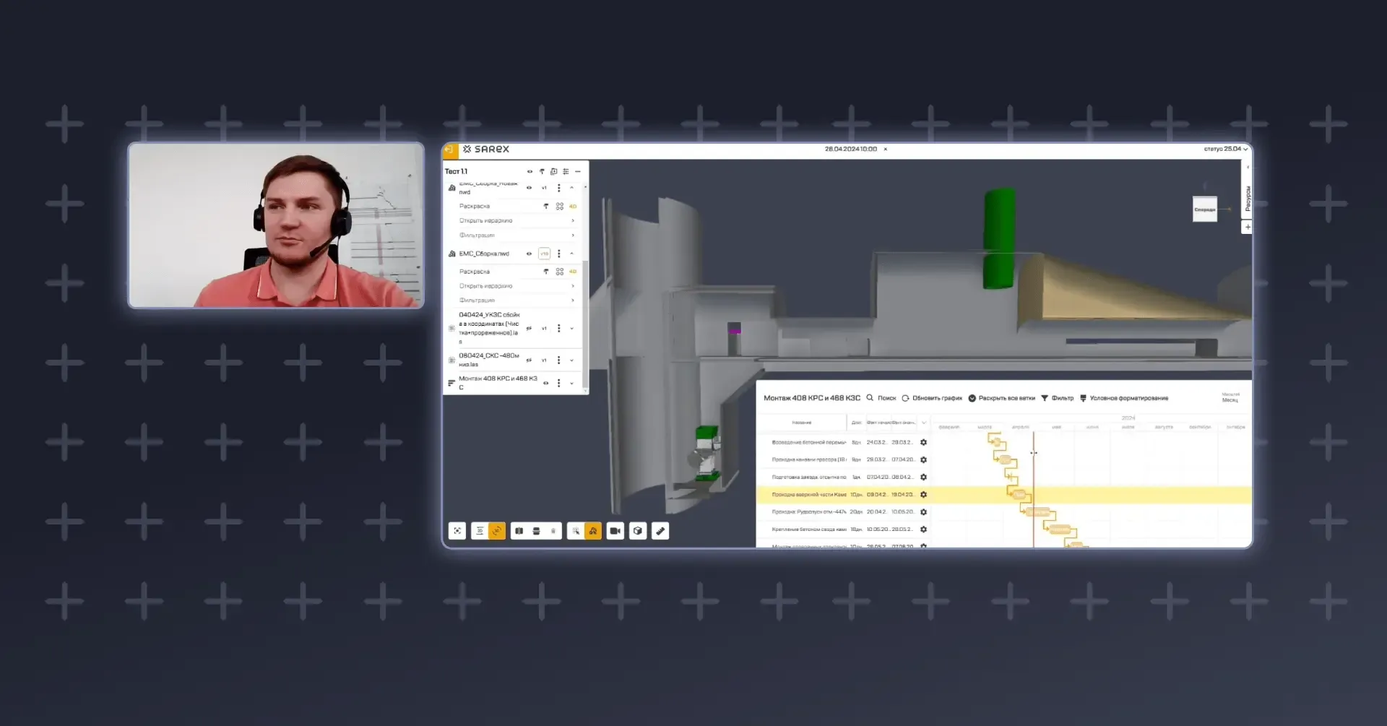Image resolution: width=1387 pixels, height=726 pixels.
Task: Open second Открыть иерархию row under EMC_Сборка.nwd
Action: tap(517, 286)
